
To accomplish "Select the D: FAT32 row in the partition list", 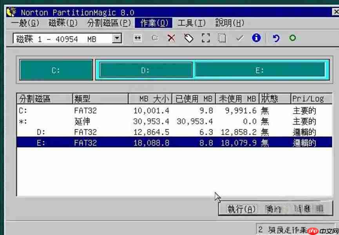I will point(118,132).
